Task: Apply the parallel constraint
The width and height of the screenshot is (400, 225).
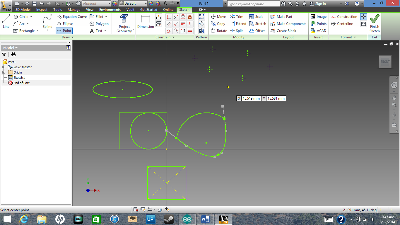Action: [169, 24]
